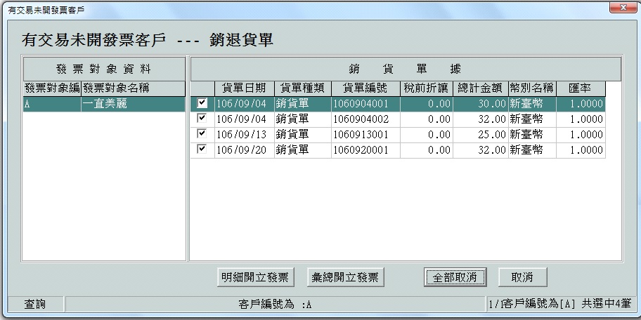This screenshot has width=641, height=320.
Task: Select order number cell 1060904002
Action: click(365, 119)
